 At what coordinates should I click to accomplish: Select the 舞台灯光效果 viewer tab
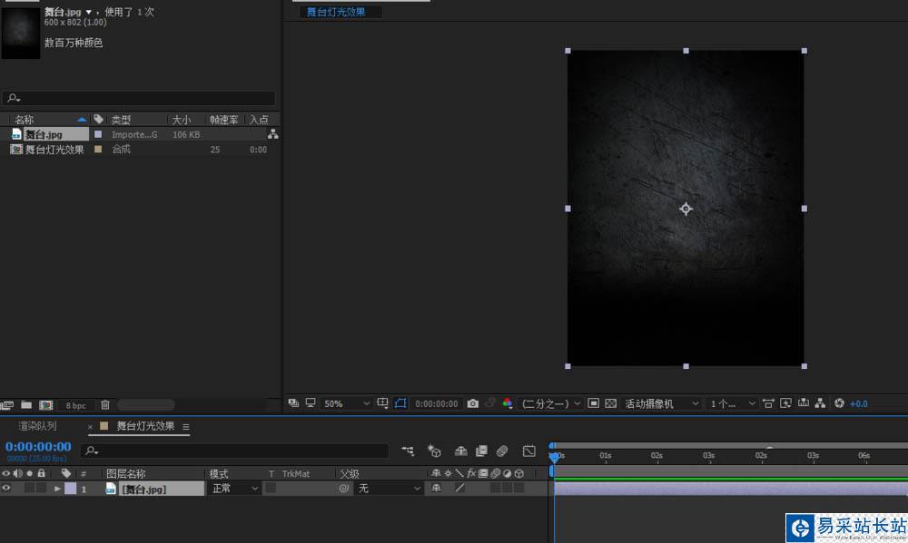(336, 12)
